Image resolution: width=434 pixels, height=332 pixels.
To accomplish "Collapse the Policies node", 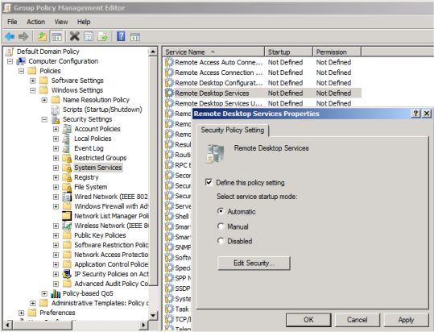I will (21, 71).
